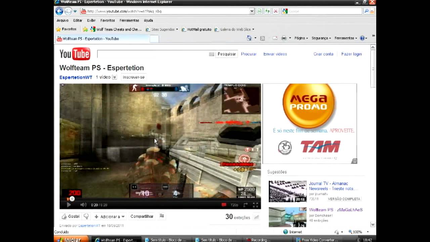Click the Inscrever-se button
The height and width of the screenshot is (242, 430).
(x=134, y=77)
